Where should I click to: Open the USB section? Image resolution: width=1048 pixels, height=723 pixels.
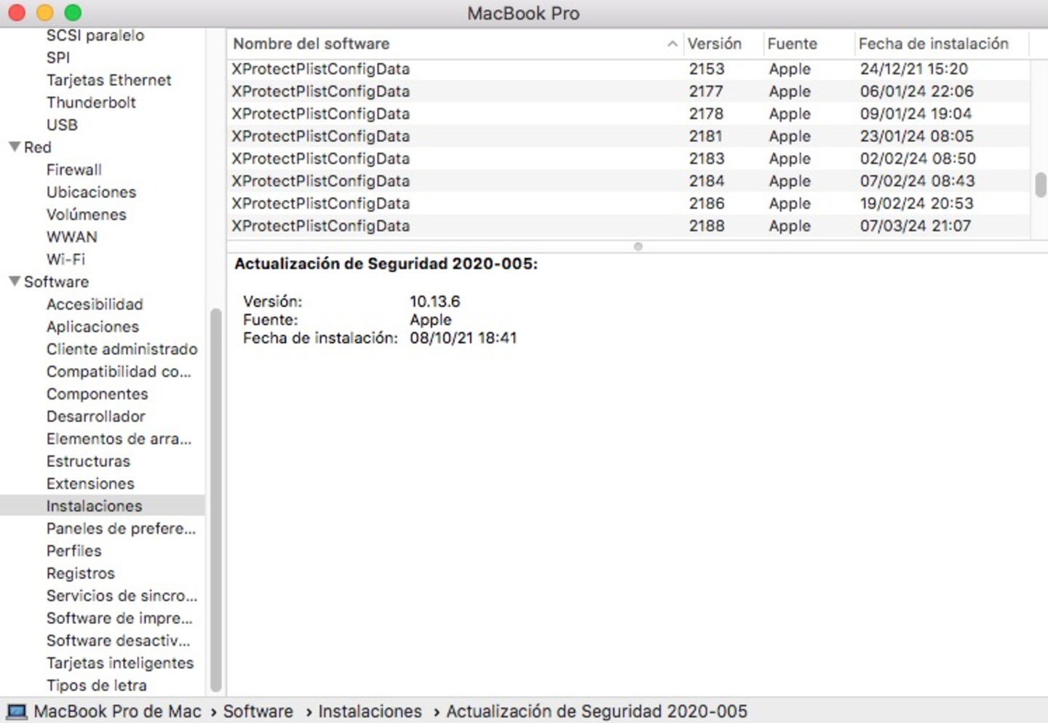click(62, 125)
